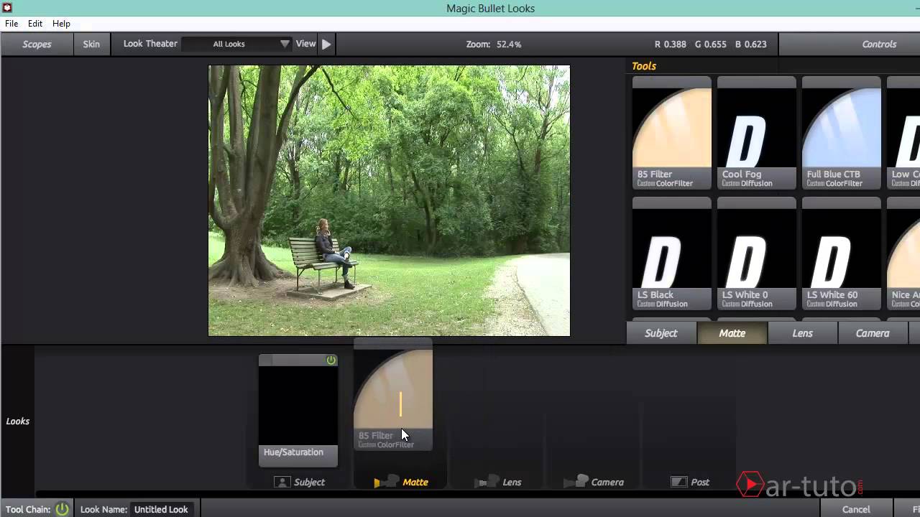Edit the Look Name field
Viewport: 920px width, 517px height.
[161, 509]
